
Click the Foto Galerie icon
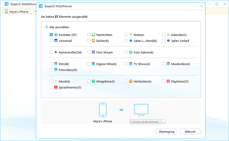[131, 52]
